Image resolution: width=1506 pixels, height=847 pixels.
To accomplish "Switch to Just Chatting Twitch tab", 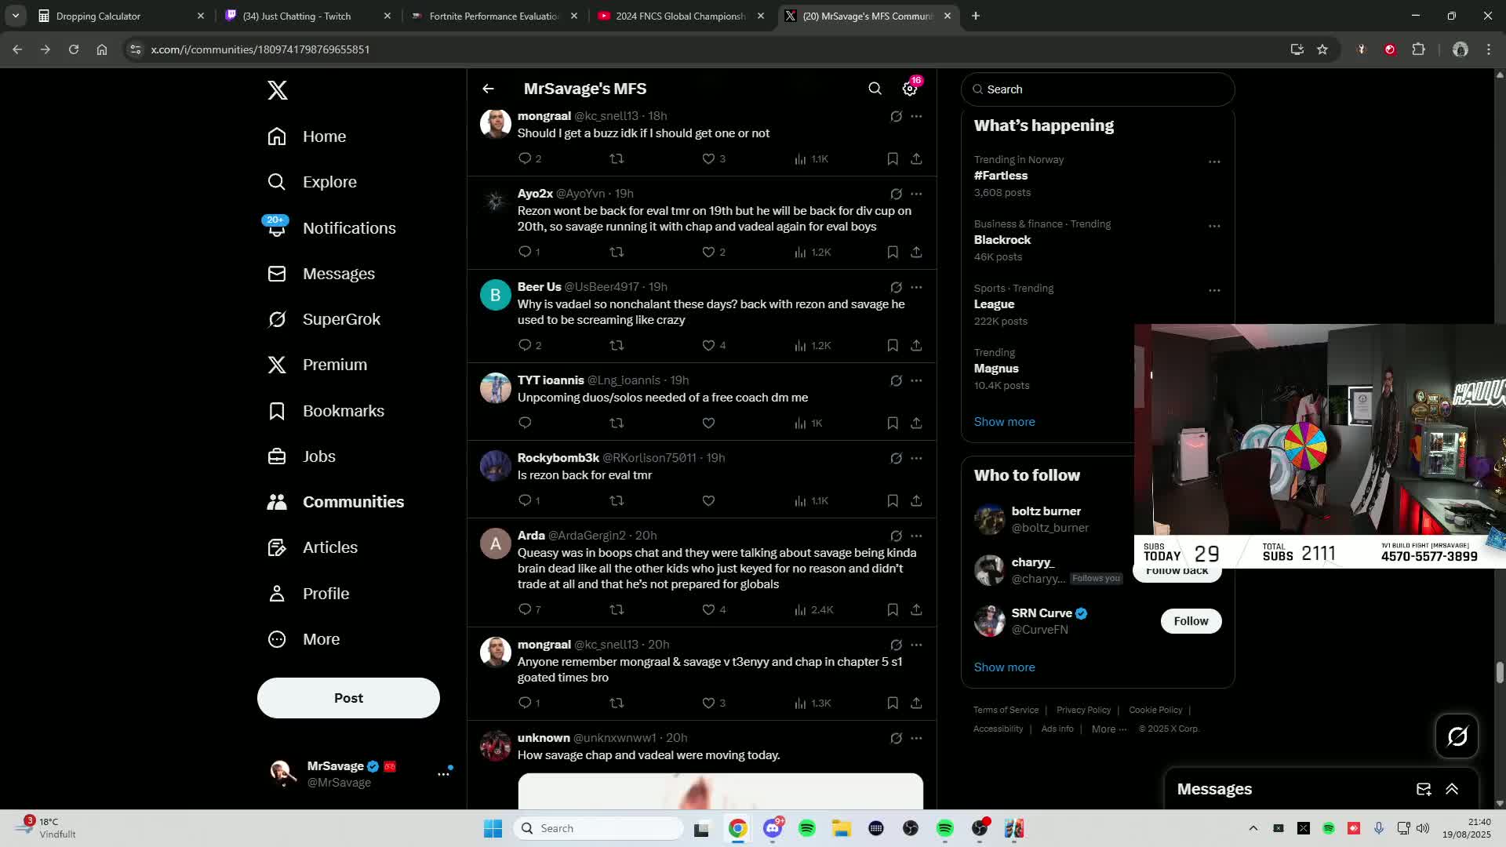I will click(296, 16).
